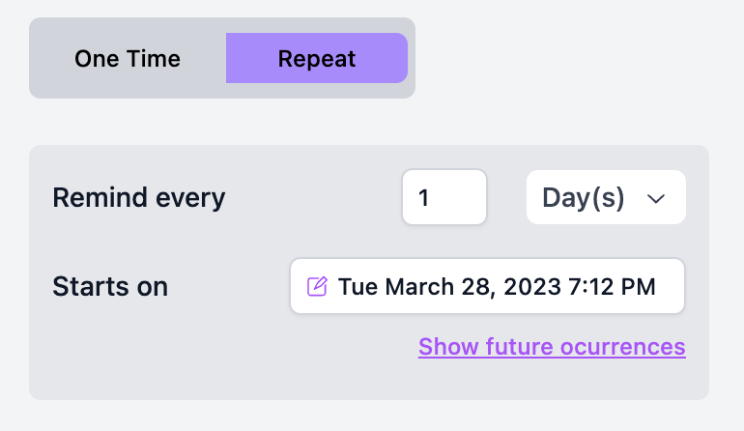Click the Remind every label
The image size is (744, 431).
pos(138,198)
